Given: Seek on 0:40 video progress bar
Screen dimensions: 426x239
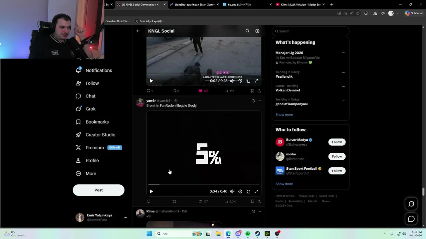Looking at the screenshot, I should pos(204,185).
